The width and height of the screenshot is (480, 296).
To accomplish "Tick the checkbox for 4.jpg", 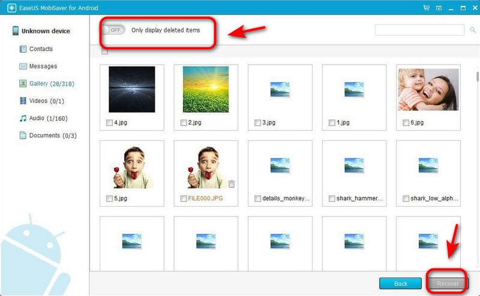I will pyautogui.click(x=109, y=123).
